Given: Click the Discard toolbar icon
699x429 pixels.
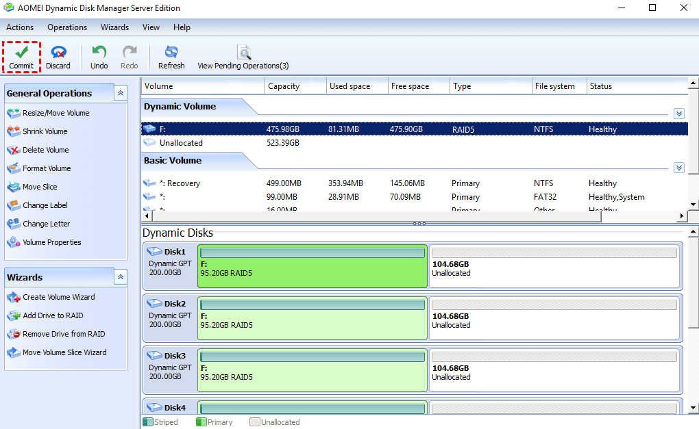Looking at the screenshot, I should [58, 53].
